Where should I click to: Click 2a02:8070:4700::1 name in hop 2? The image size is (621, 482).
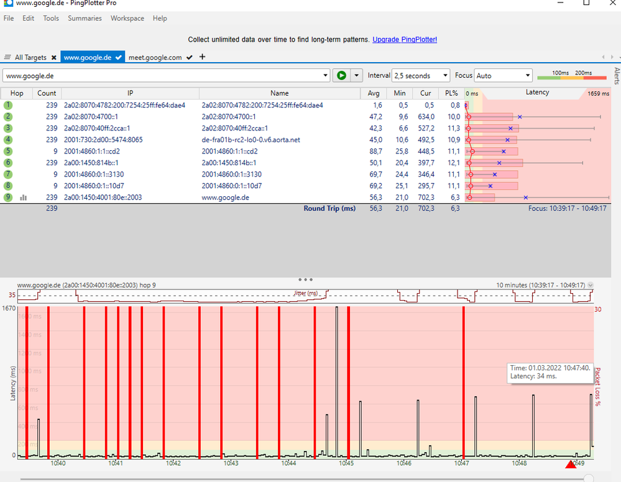tap(229, 117)
